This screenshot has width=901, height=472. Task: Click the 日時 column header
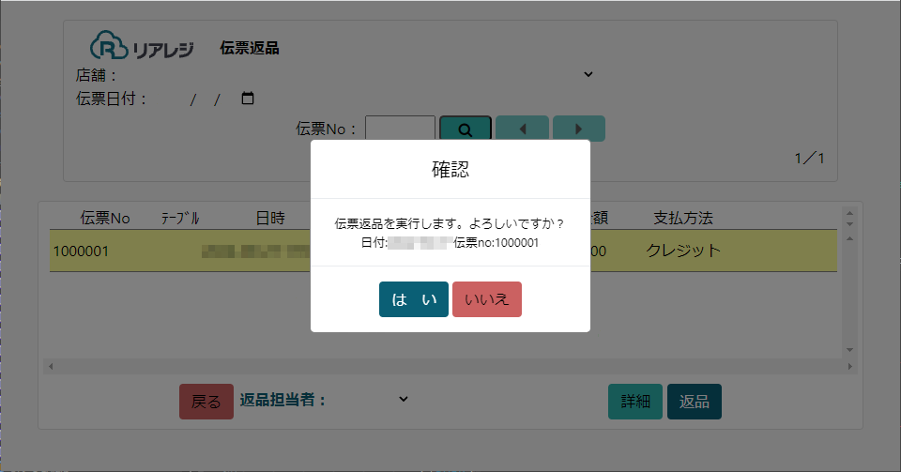coord(270,218)
